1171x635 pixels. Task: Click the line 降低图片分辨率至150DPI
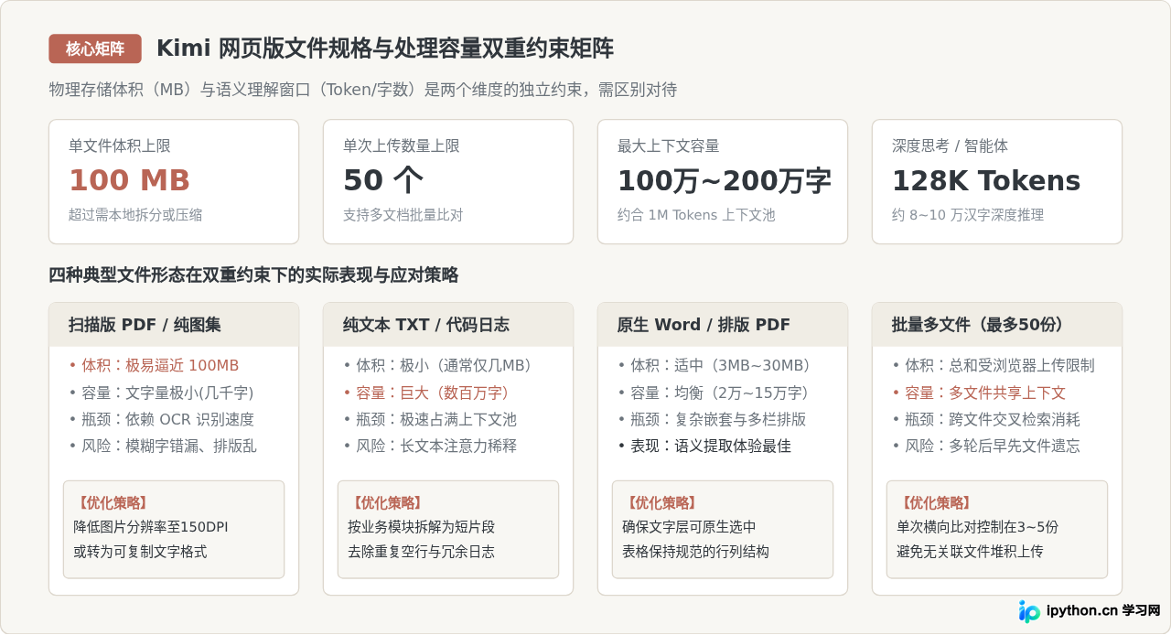(x=151, y=527)
